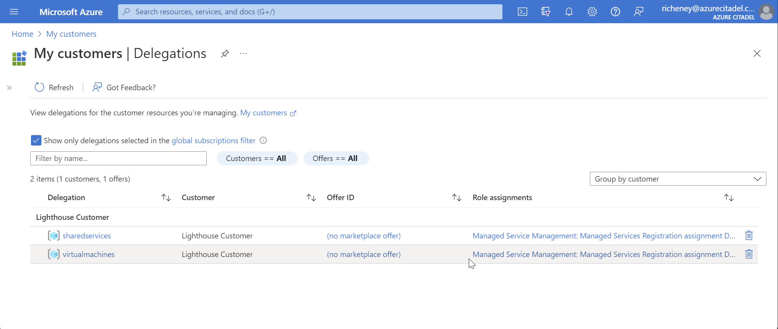778x329 pixels.
Task: Open Cloud Shell from the top bar
Action: (522, 12)
